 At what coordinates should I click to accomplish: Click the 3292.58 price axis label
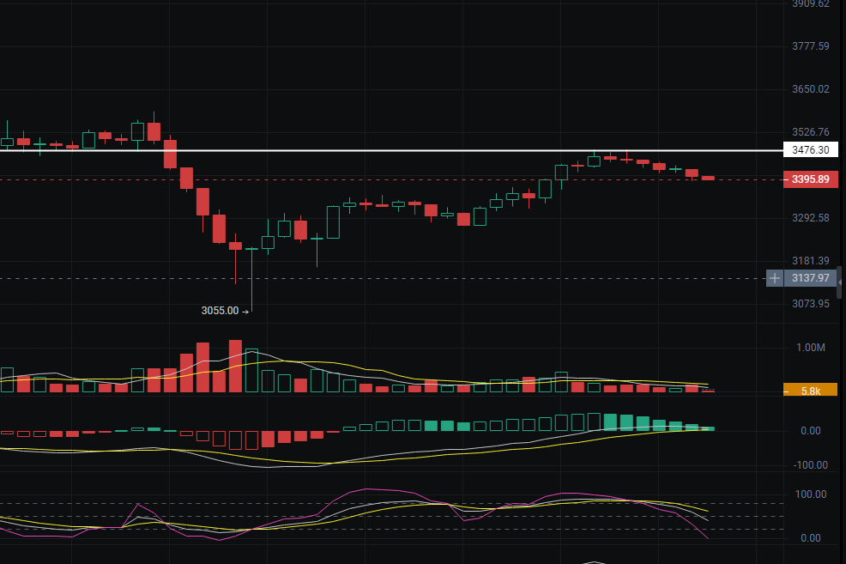click(810, 218)
